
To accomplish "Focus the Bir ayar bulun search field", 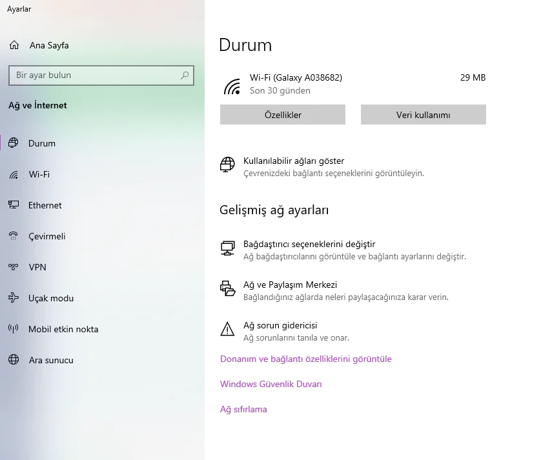I will tap(101, 75).
